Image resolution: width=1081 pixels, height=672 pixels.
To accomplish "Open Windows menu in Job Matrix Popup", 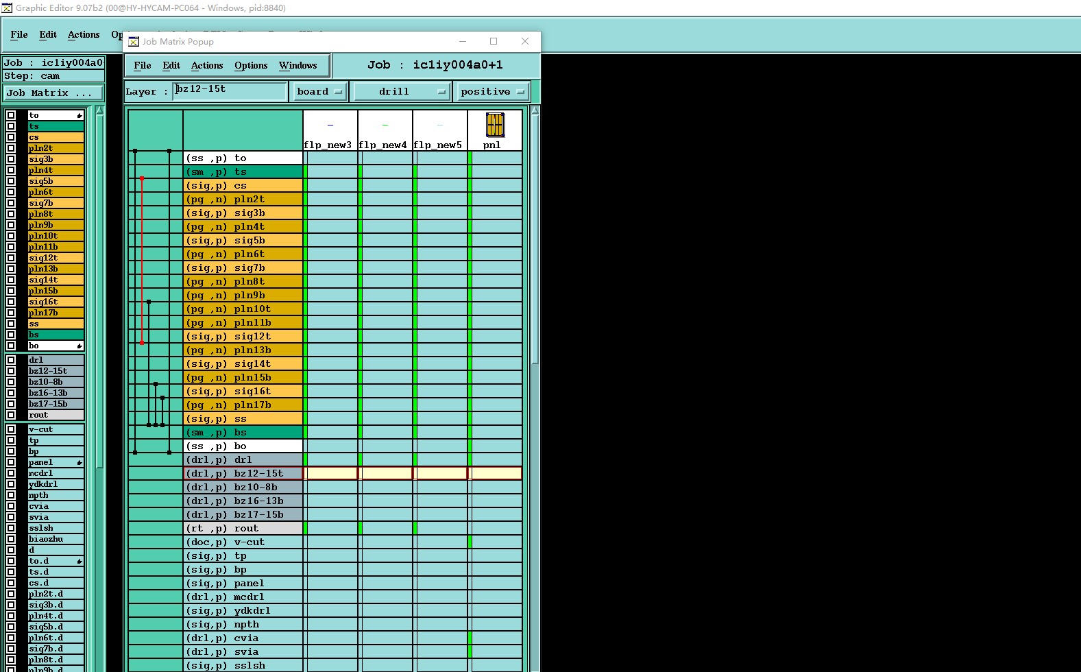I will 298,65.
